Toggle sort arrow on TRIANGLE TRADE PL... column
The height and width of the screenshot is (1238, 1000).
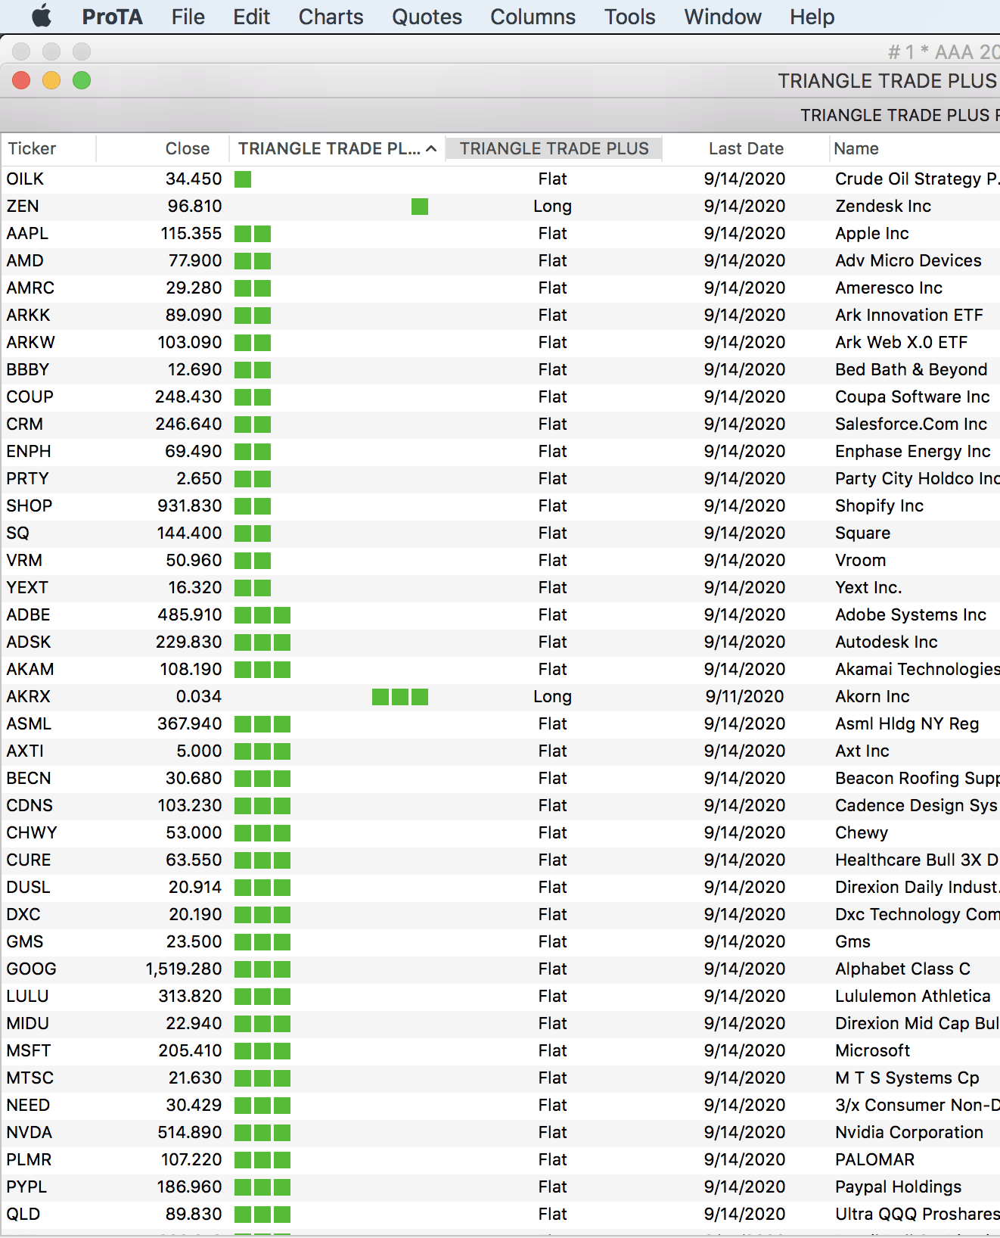point(431,148)
